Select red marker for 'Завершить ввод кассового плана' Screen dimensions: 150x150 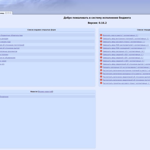[101, 42]
